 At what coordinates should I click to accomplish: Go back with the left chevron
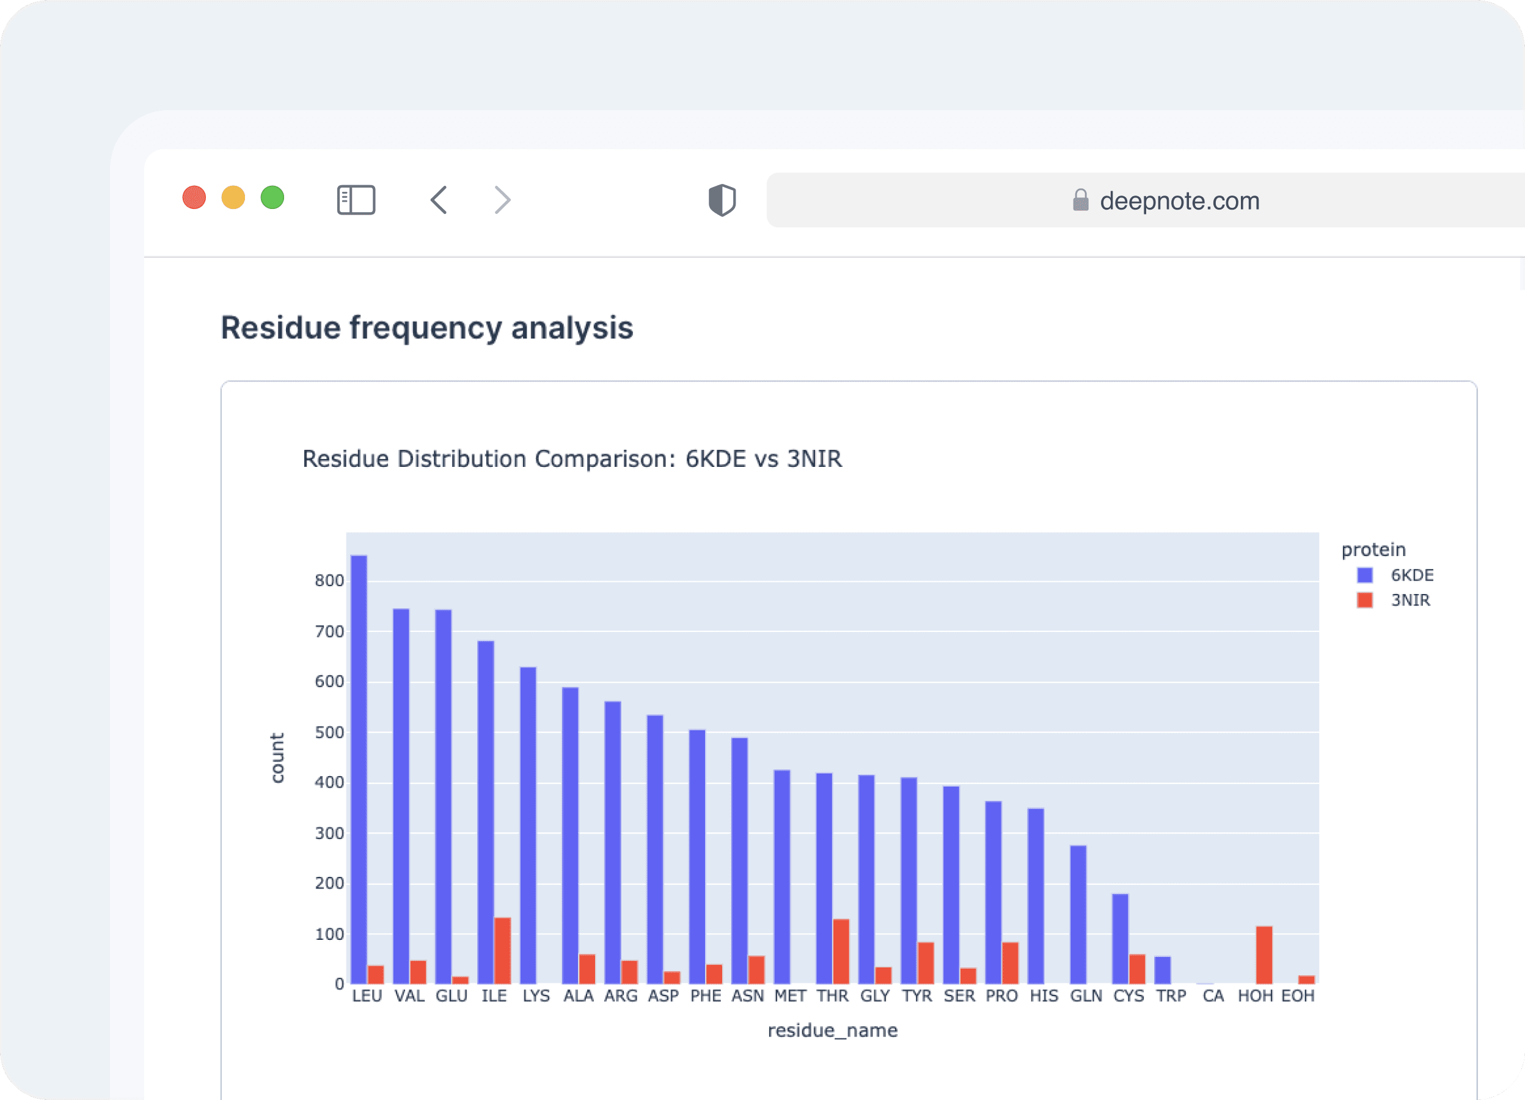(x=439, y=200)
